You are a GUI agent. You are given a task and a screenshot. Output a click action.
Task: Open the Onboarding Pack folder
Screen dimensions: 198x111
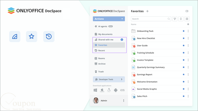[x=145, y=31]
